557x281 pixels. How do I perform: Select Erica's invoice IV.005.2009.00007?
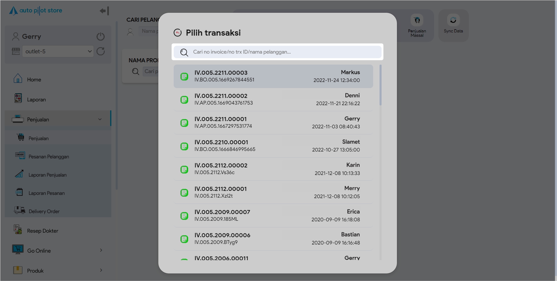273,216
